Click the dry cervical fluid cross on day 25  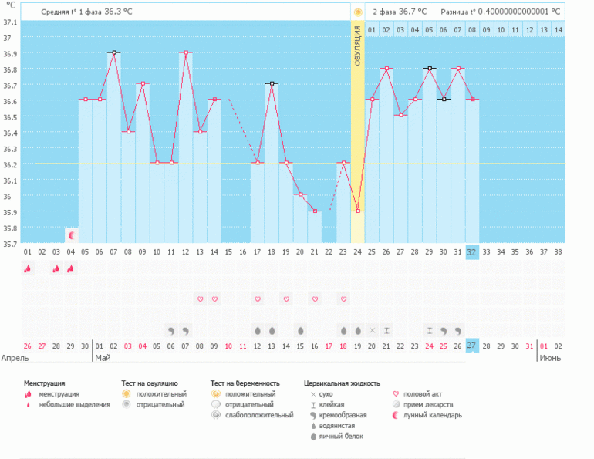[x=372, y=330]
